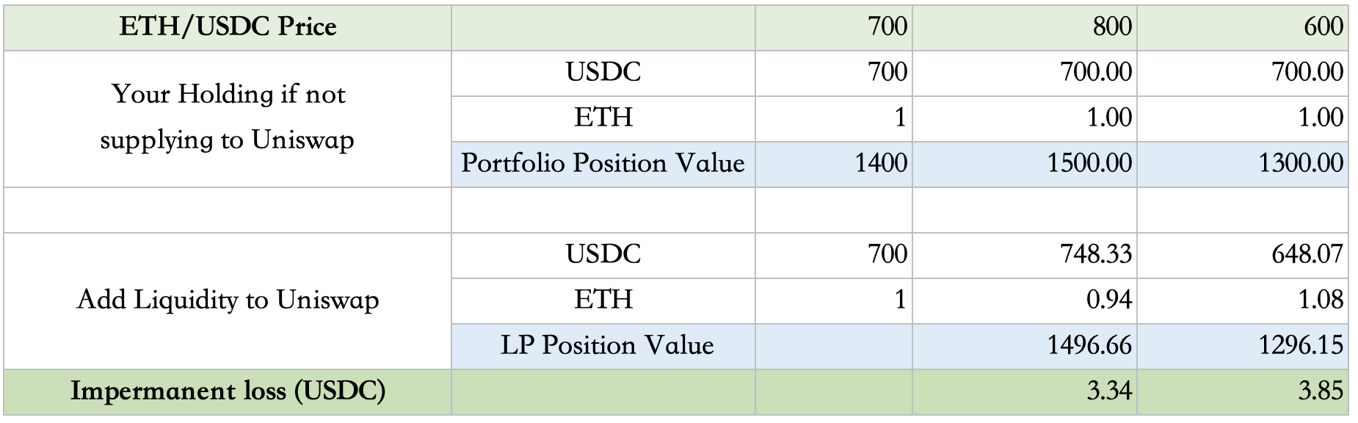Click the impermanent loss 3.85 cell
This screenshot has width=1358, height=423.
[x=1242, y=391]
